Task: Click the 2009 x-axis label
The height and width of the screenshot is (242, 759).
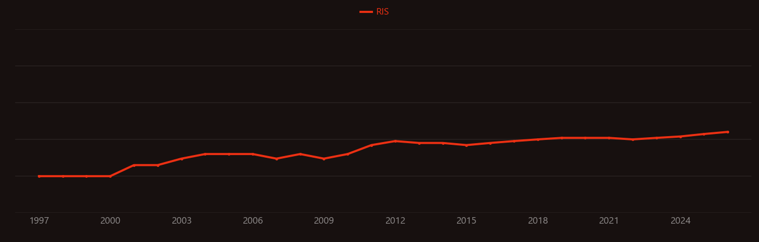Action: pyautogui.click(x=324, y=221)
